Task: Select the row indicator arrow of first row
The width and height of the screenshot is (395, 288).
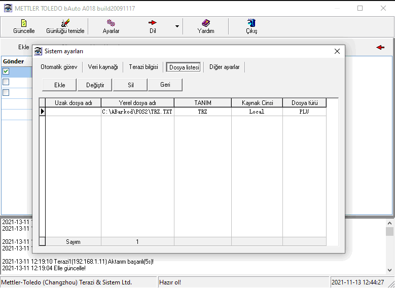Action: pyautogui.click(x=42, y=112)
